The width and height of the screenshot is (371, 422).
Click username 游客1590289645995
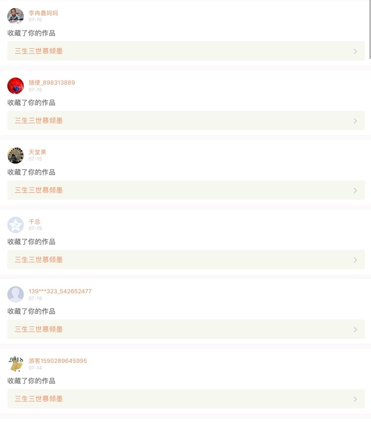tap(58, 361)
